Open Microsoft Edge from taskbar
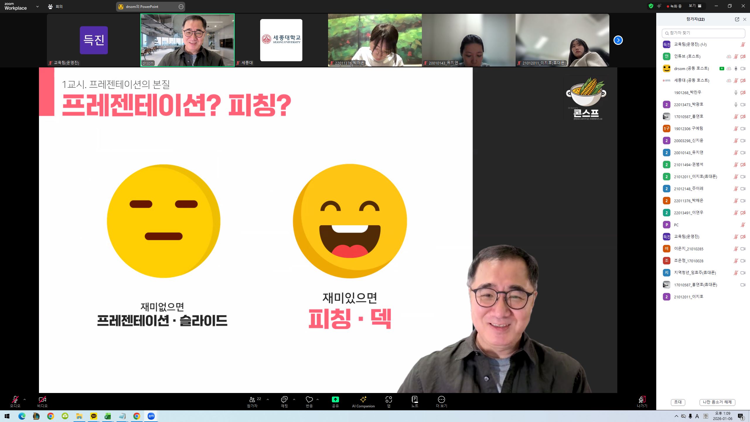The width and height of the screenshot is (750, 422). (x=22, y=416)
